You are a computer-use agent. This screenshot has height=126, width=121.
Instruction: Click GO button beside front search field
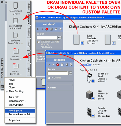point(70,73)
